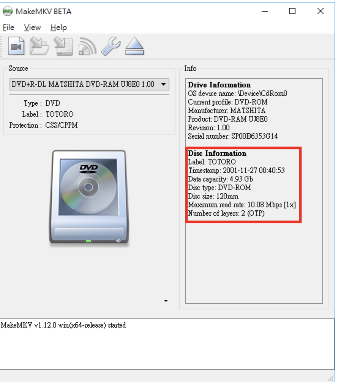The width and height of the screenshot is (338, 382).
Task: Click the 'Product: DVD-RAM UJ8E0' line
Action: 227,119
